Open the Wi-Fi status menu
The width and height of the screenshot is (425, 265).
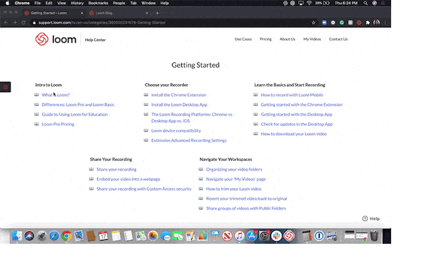[309, 3]
